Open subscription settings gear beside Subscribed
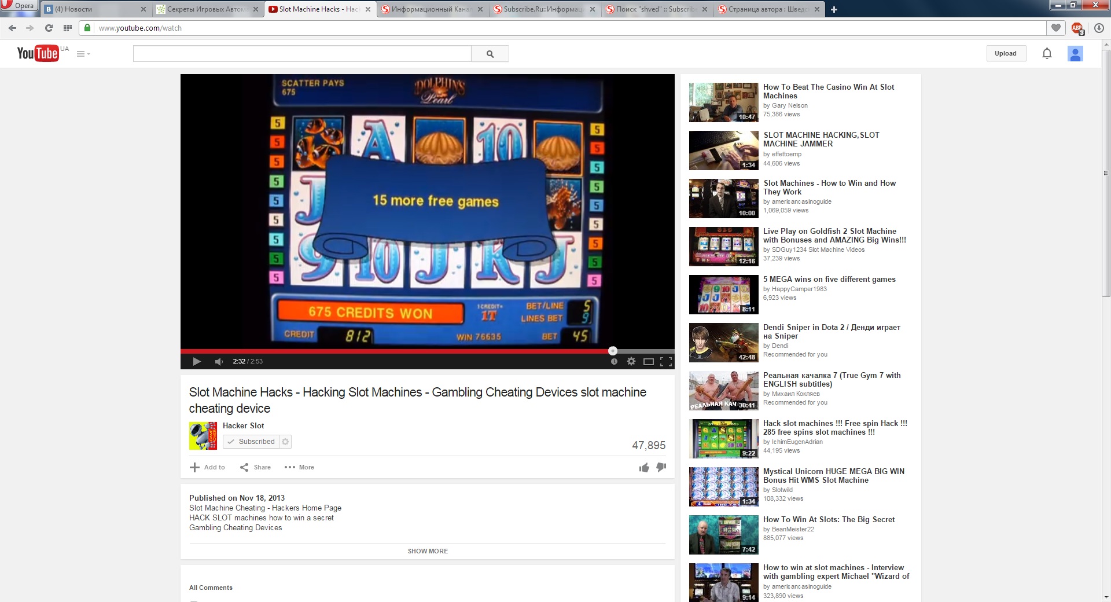1111x602 pixels. coord(285,442)
